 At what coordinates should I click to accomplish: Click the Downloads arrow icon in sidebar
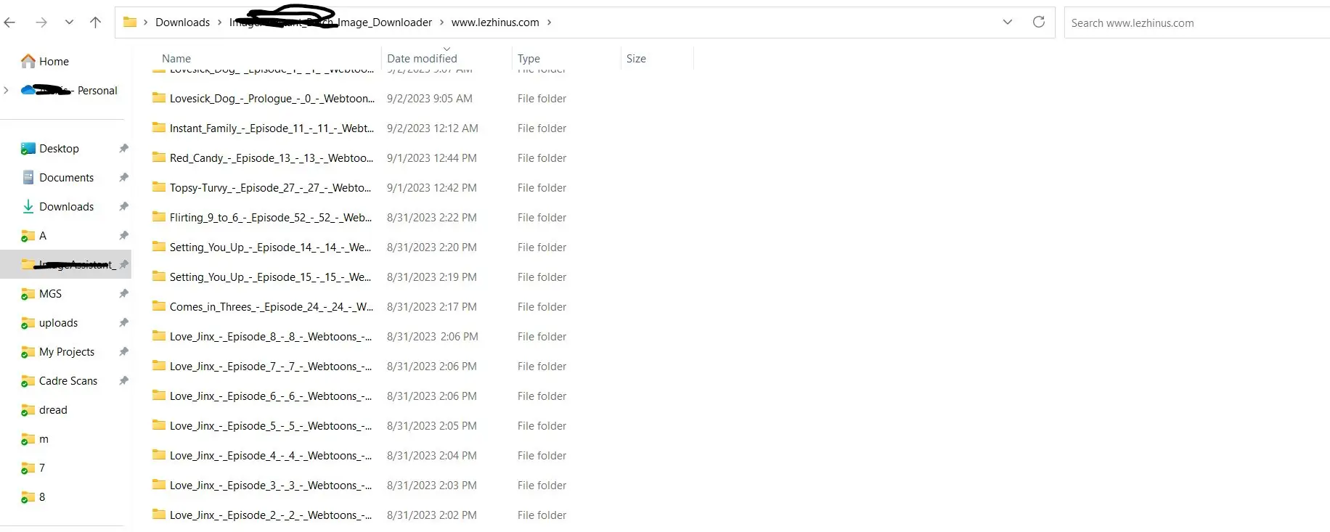tap(28, 207)
